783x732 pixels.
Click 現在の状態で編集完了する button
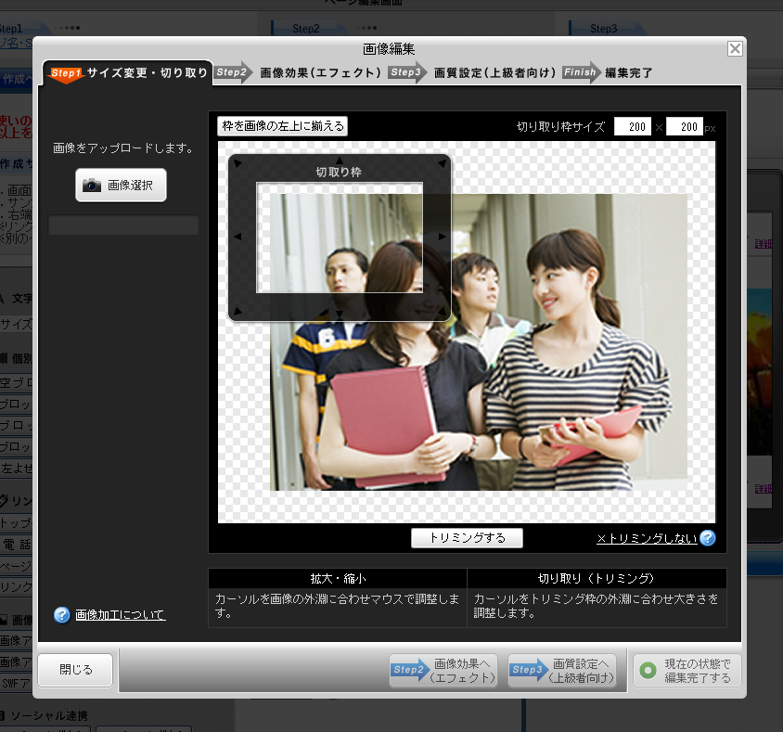click(x=687, y=671)
